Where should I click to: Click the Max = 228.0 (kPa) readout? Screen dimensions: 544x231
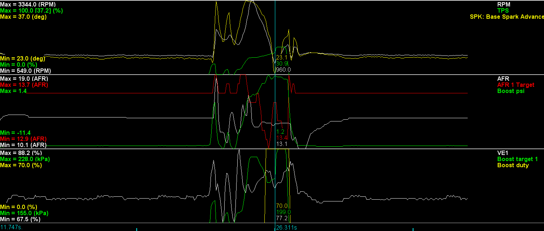(25, 159)
